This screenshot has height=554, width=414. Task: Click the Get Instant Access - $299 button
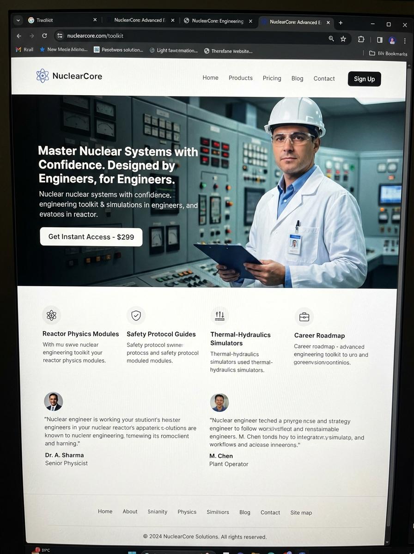(x=91, y=236)
